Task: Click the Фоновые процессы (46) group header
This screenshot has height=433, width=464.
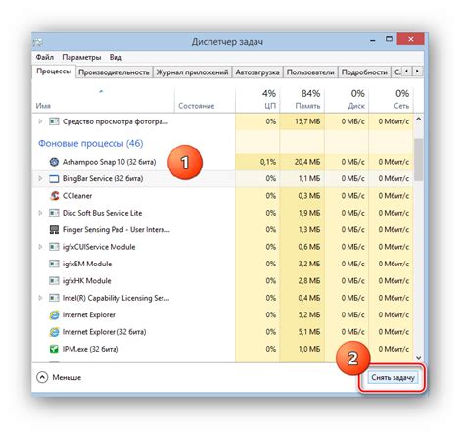Action: [x=91, y=143]
